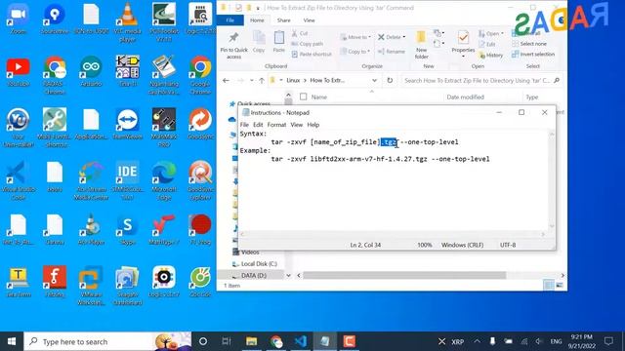Click the ENG language indicator in the tray
625x351 pixels.
coord(556,341)
